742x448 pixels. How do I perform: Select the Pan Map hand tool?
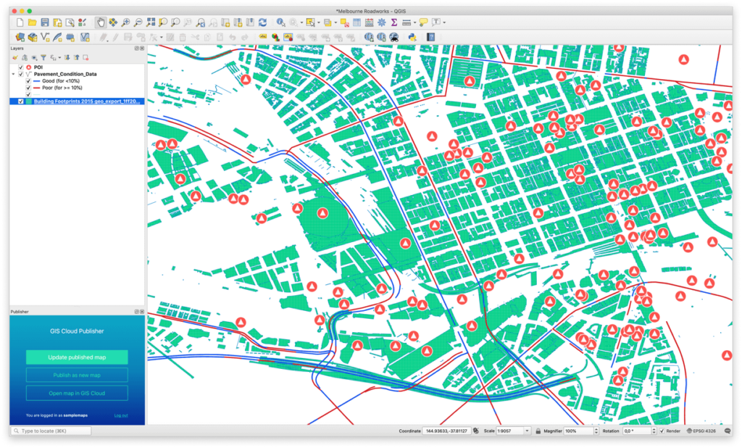click(x=100, y=22)
